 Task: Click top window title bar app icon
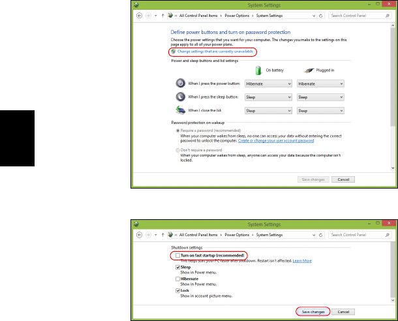[136, 5]
